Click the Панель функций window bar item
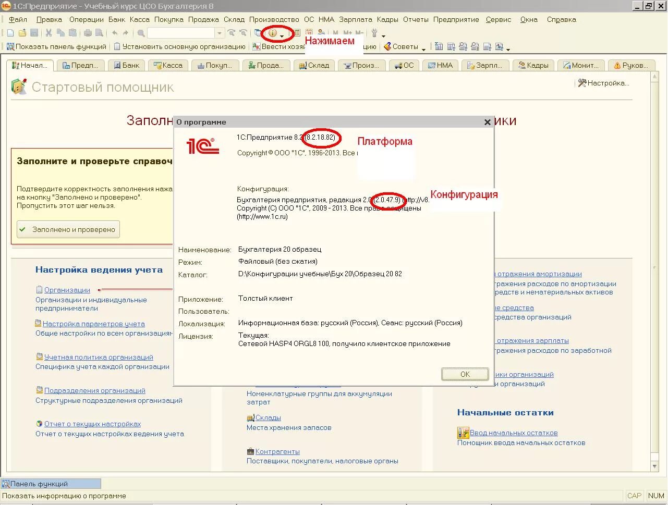Viewport: 668px width, 505px height. point(51,484)
